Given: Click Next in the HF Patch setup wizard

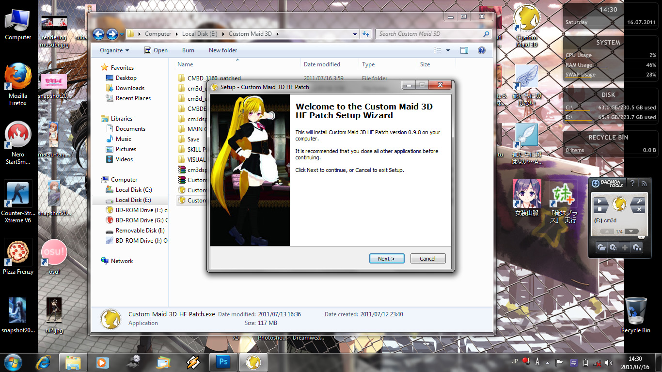Looking at the screenshot, I should tap(386, 259).
